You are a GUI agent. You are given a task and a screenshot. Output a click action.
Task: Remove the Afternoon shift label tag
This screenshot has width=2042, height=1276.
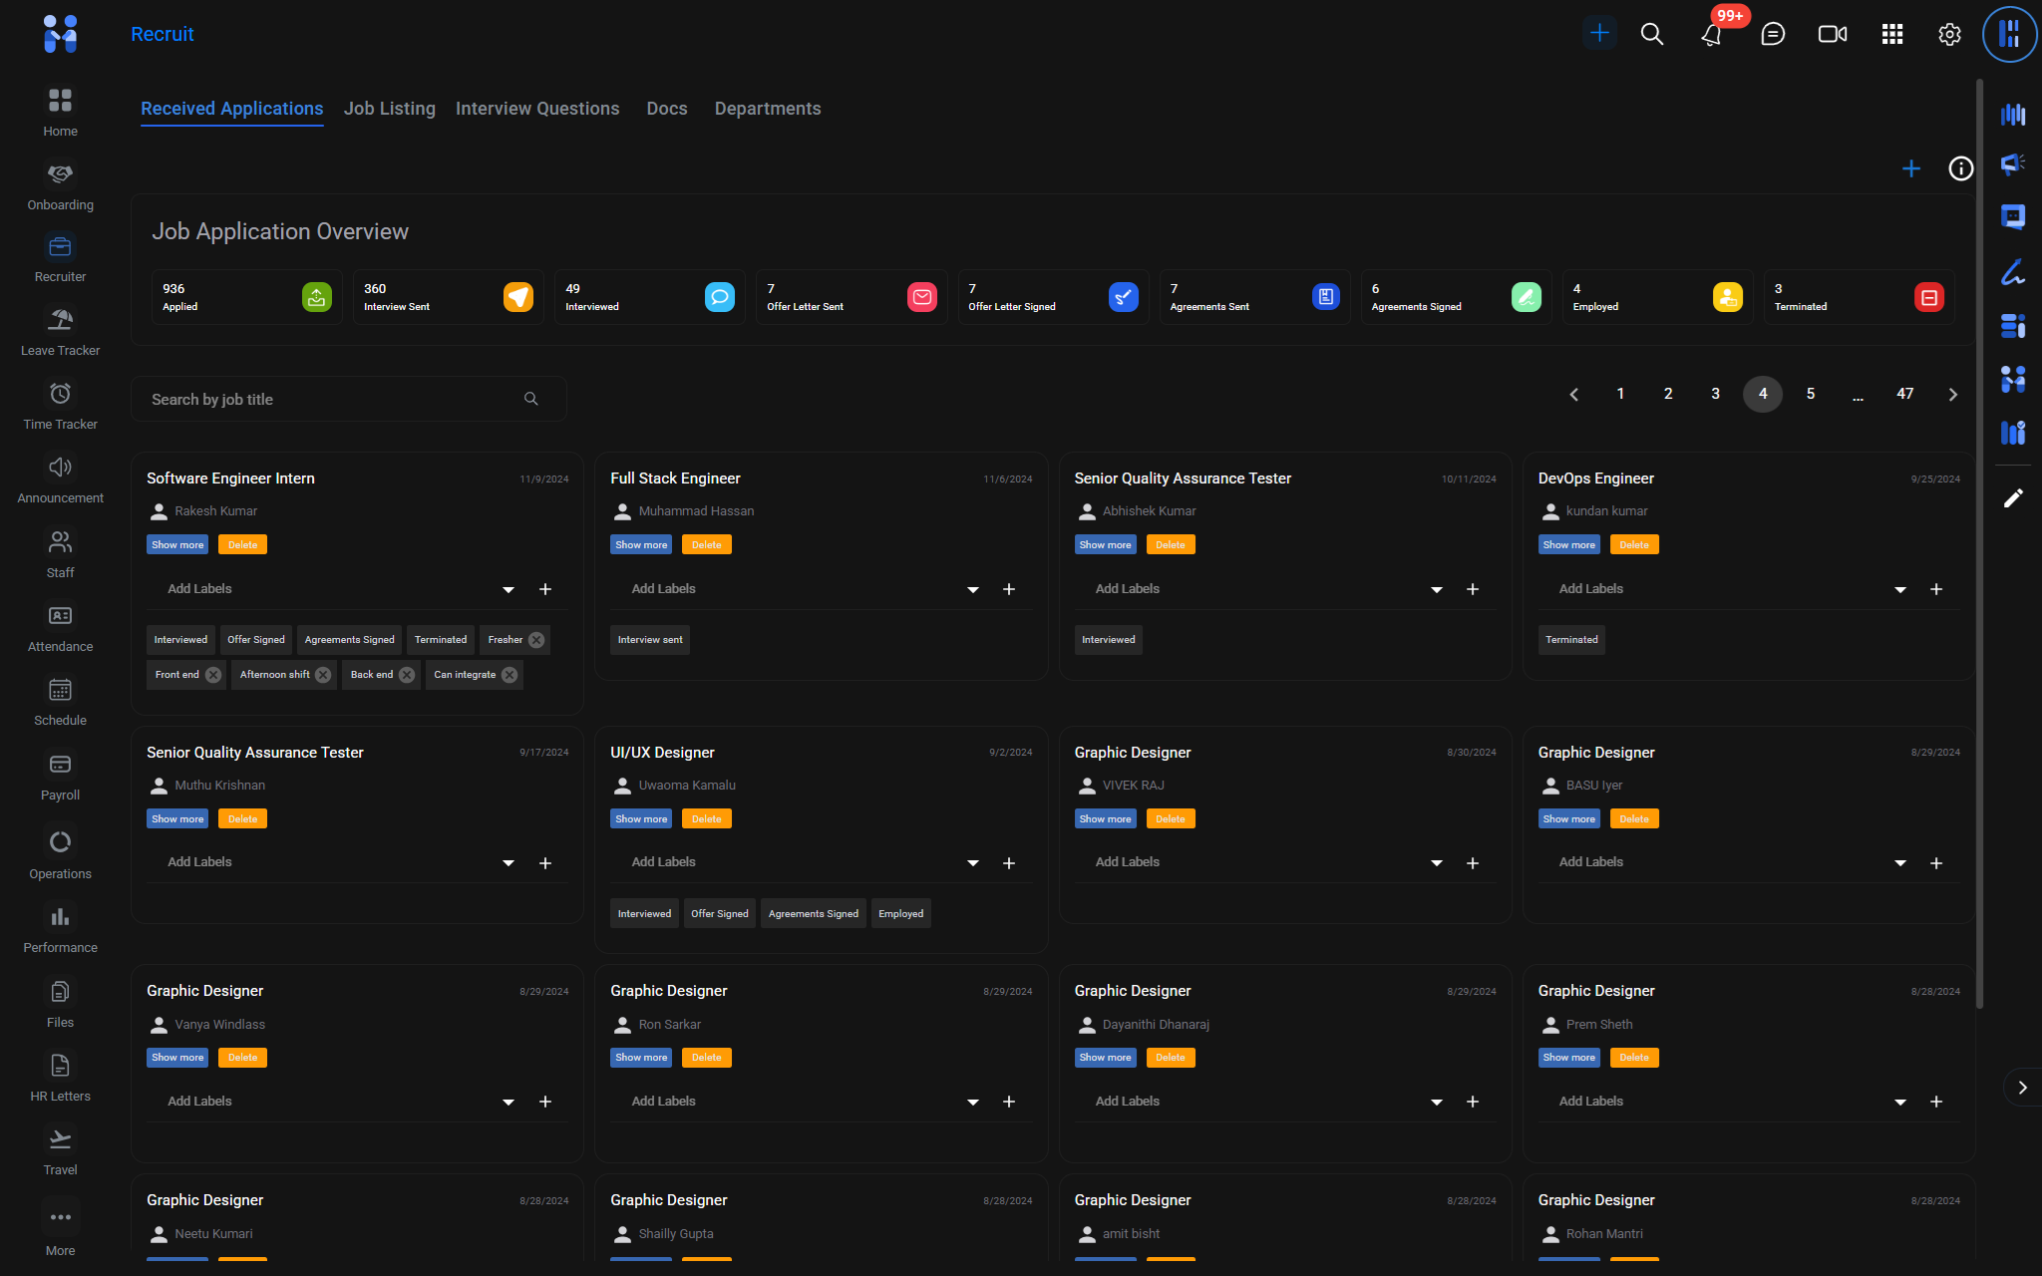(323, 675)
